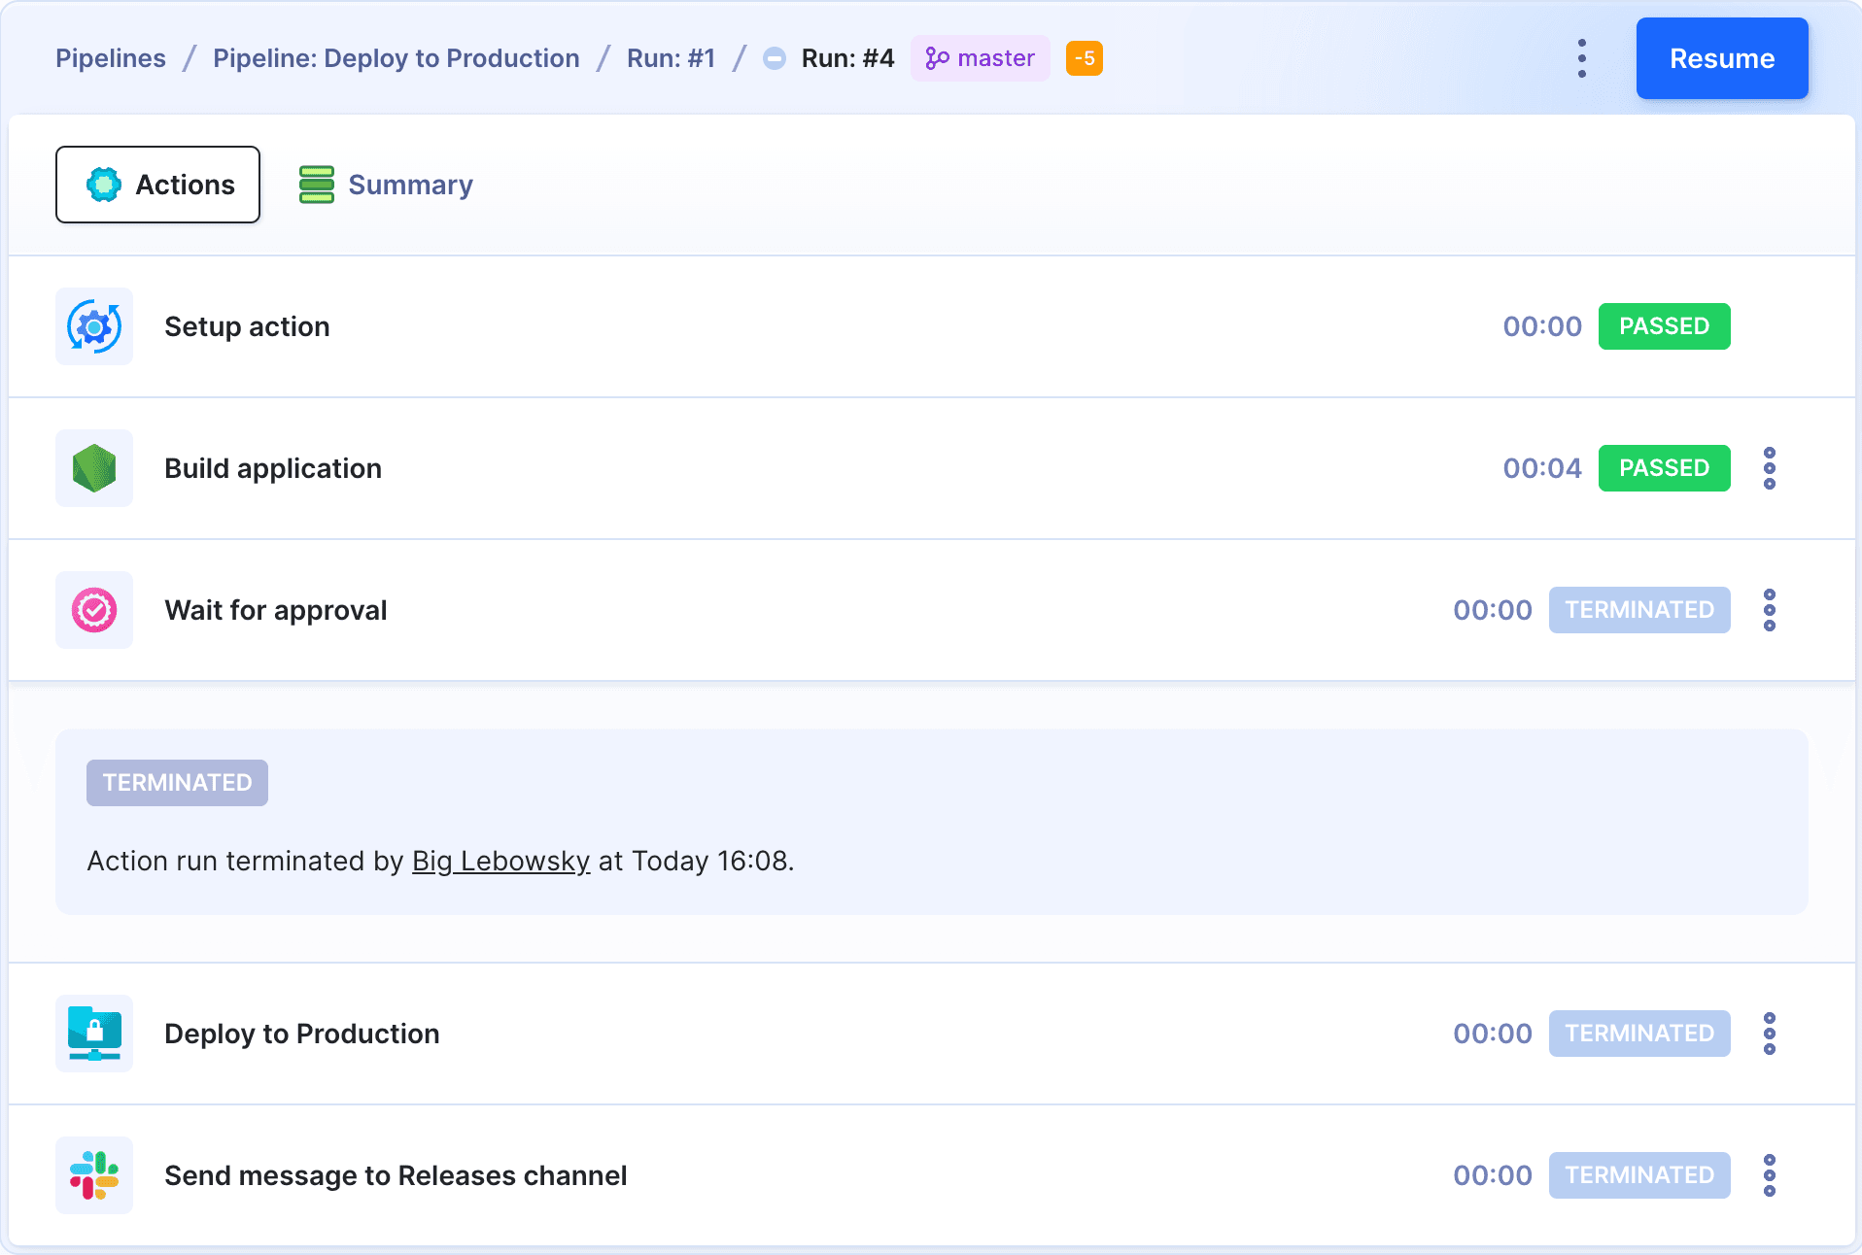1862x1255 pixels.
Task: Open the Big Lebowsky user link
Action: click(500, 861)
